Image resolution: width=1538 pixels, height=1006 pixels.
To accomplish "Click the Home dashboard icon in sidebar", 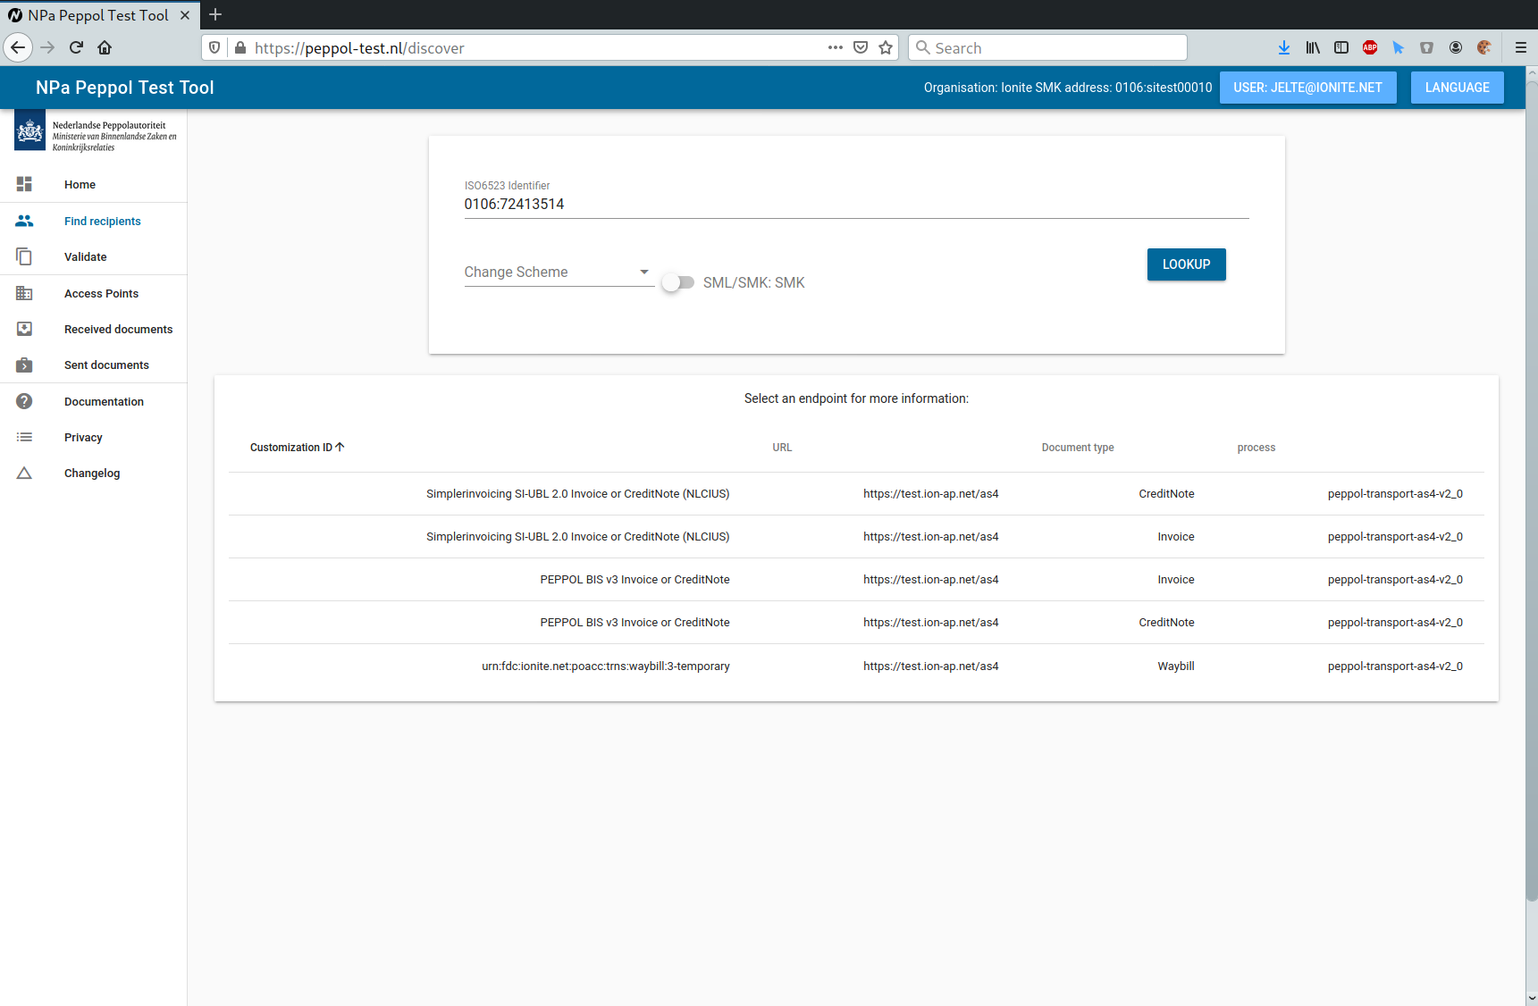I will pos(24,184).
